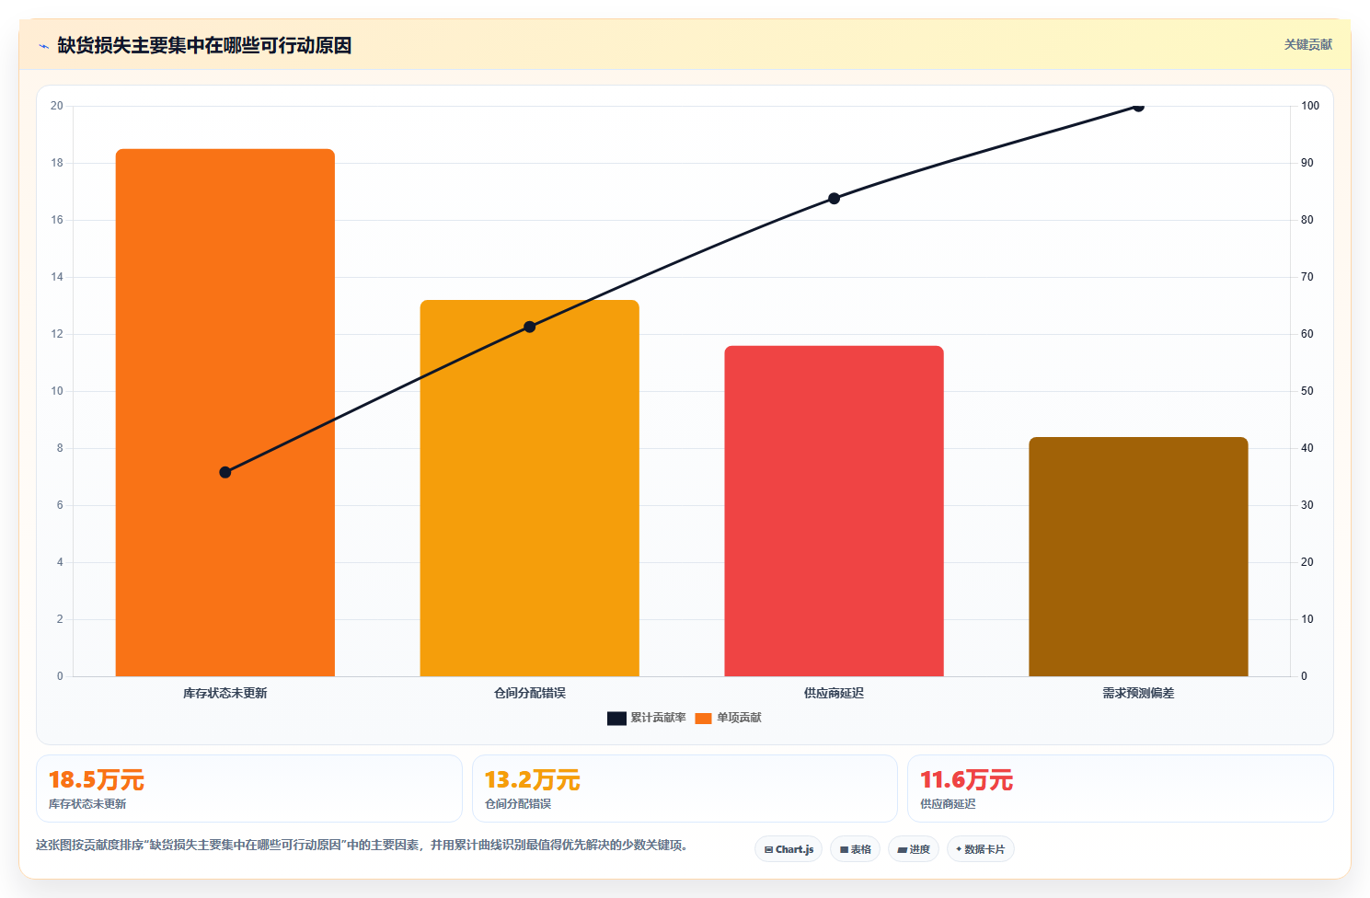
Task: Click the x-axis label 库存状态未更新
Action: click(225, 693)
